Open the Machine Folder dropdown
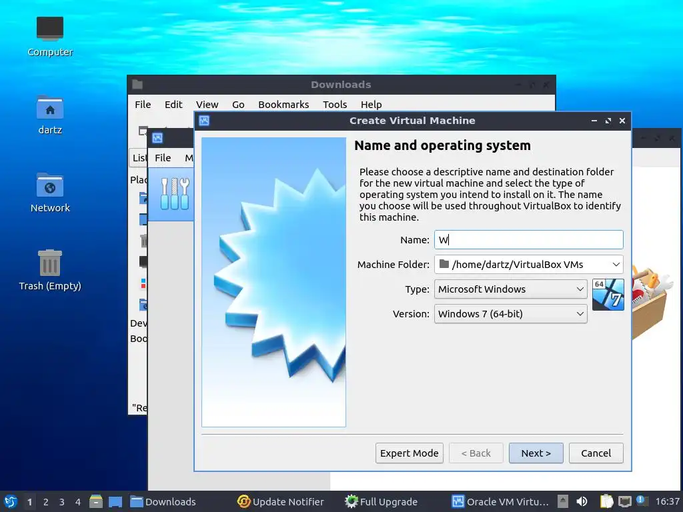 point(528,264)
